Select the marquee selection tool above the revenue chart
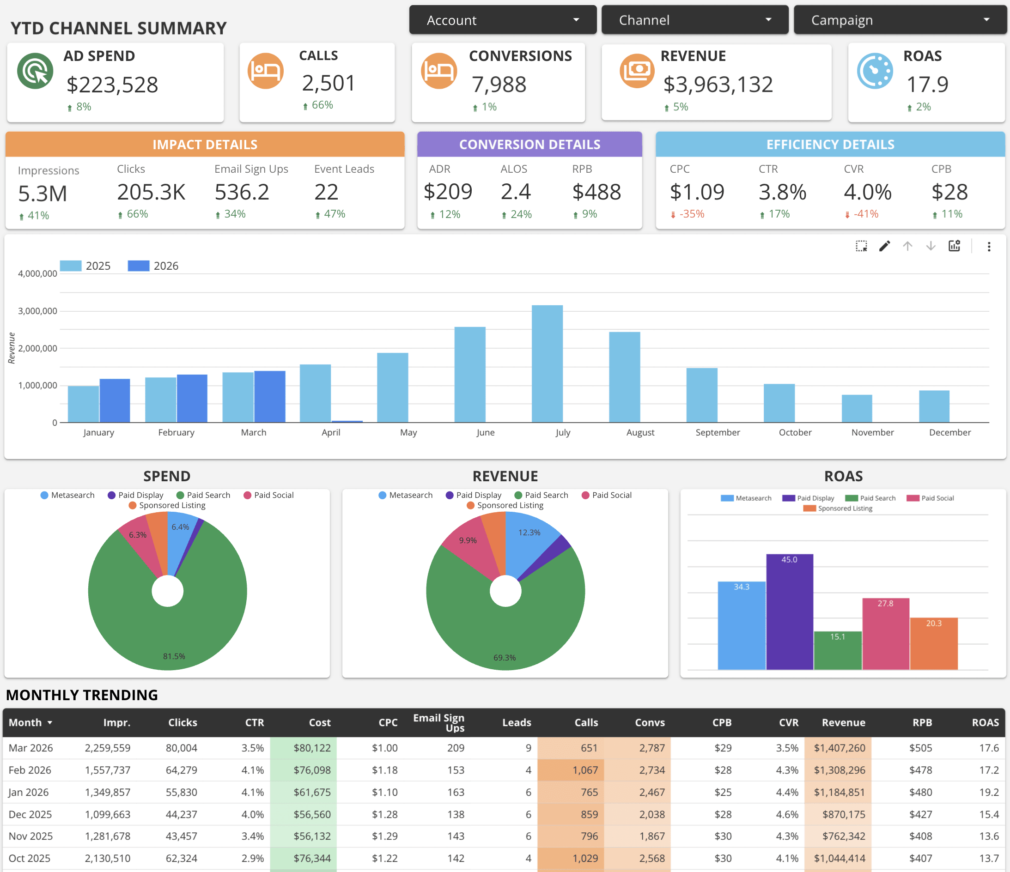The image size is (1010, 872). click(861, 247)
